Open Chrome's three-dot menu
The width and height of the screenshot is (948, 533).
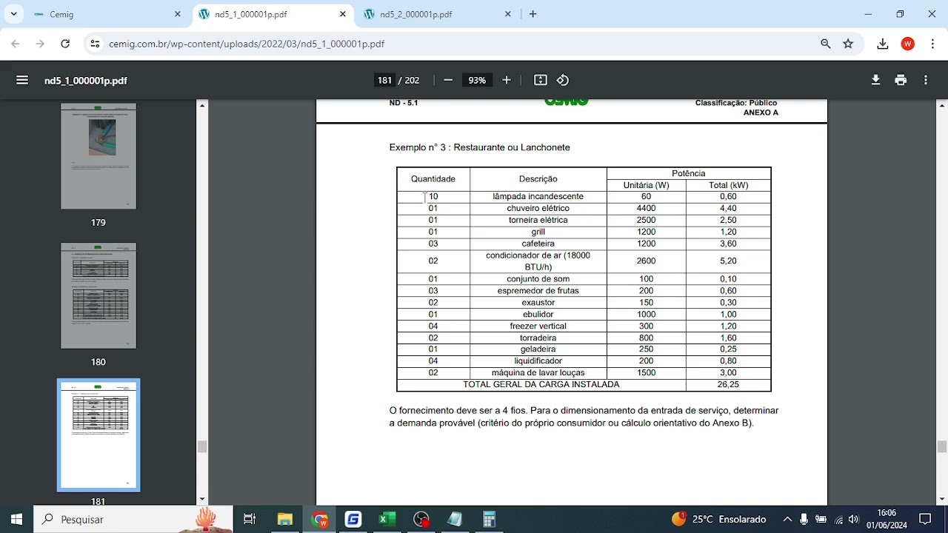(x=932, y=44)
